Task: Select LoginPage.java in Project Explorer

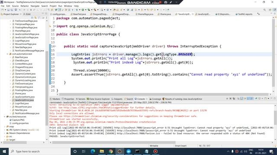Action: click(22, 40)
